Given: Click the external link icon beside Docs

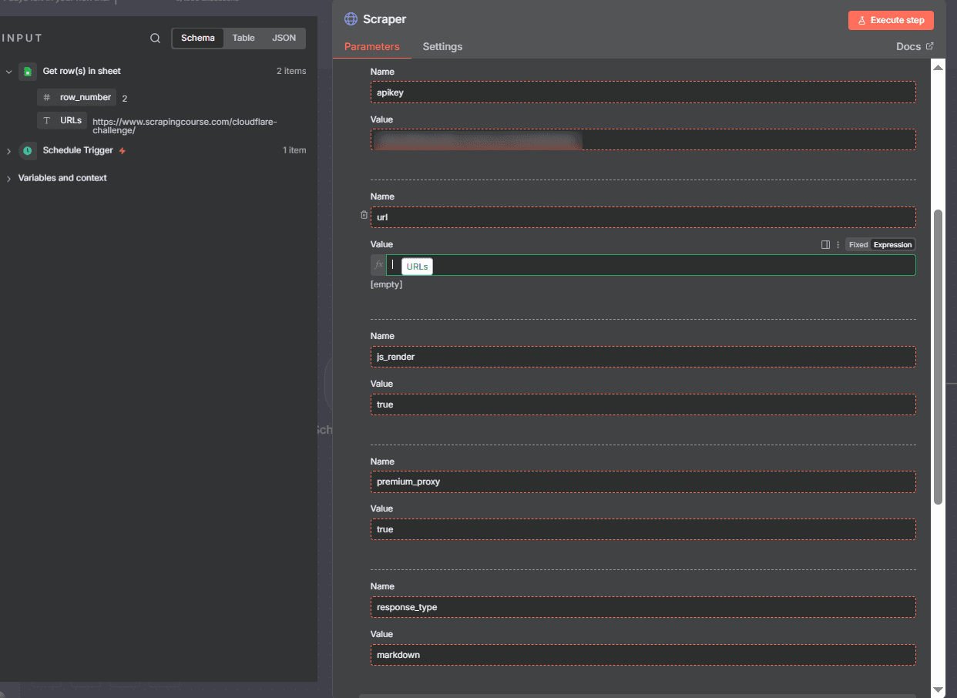Looking at the screenshot, I should [929, 46].
